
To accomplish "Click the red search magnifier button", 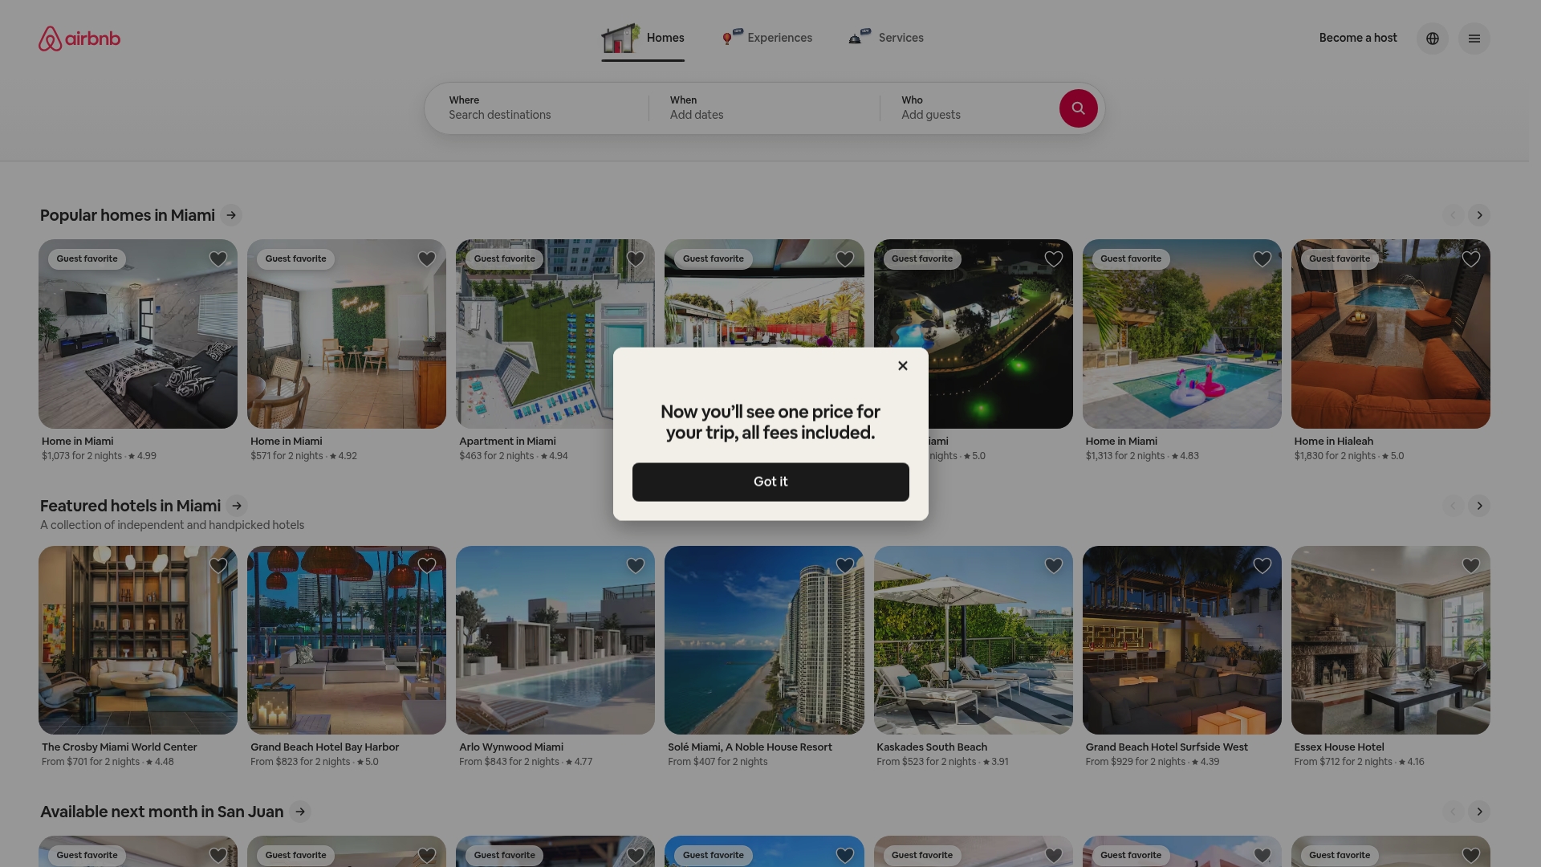I will tap(1078, 108).
